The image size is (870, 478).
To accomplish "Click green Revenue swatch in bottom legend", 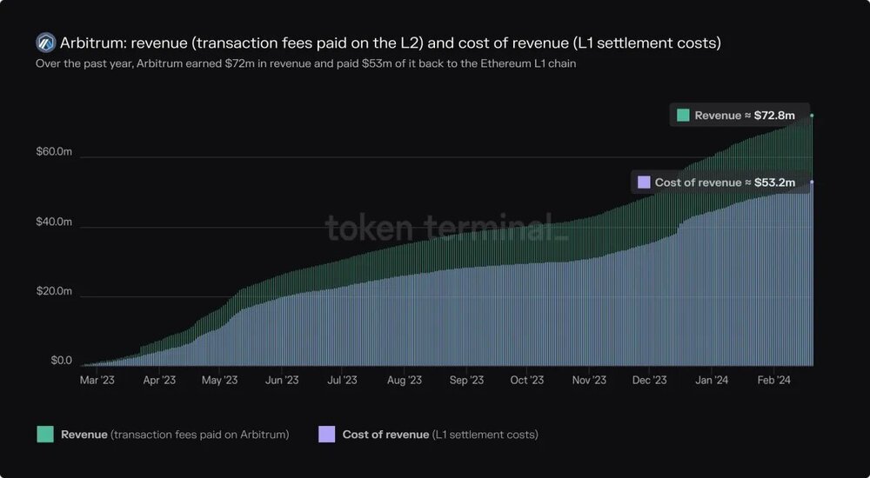I will [45, 435].
